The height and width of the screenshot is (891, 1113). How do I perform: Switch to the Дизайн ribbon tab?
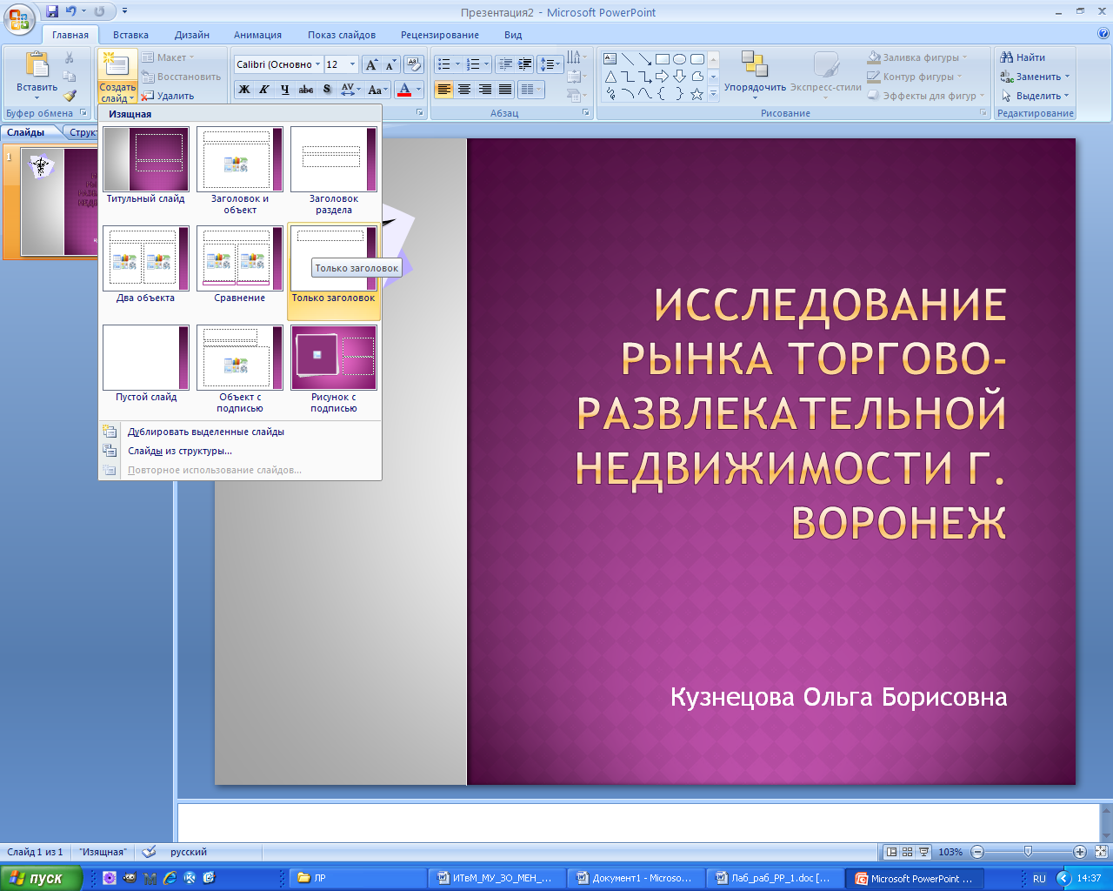[x=192, y=35]
